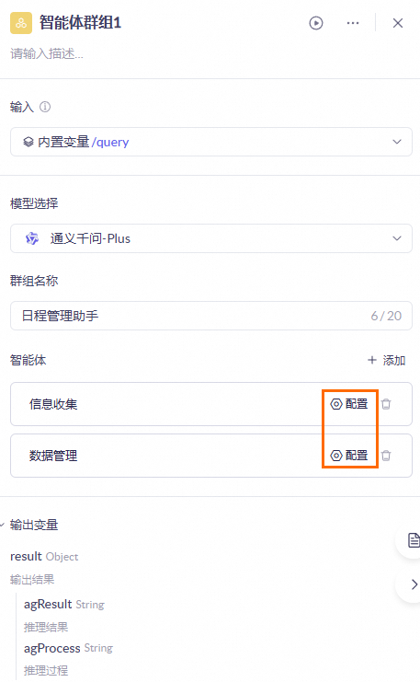Screen dimensions: 420x682
Task: Open 配置 for 数据管理 agent
Action: [349, 456]
